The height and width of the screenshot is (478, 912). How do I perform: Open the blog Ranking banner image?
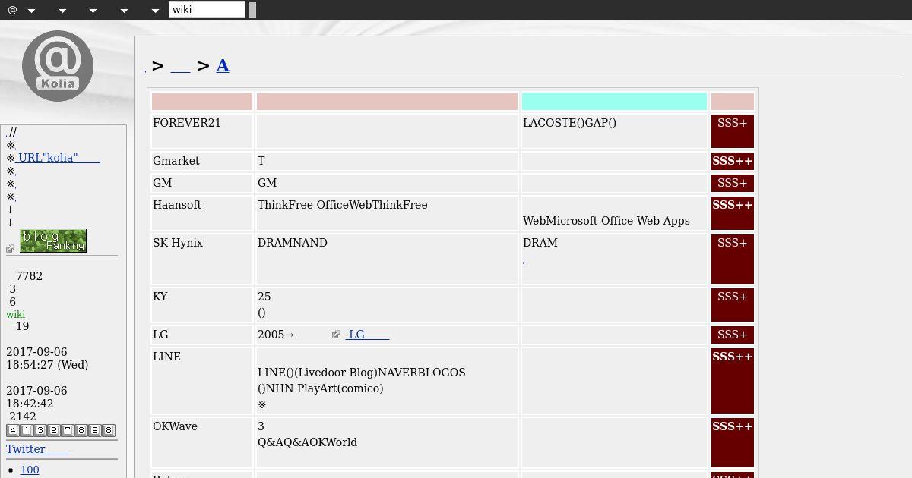[53, 241]
